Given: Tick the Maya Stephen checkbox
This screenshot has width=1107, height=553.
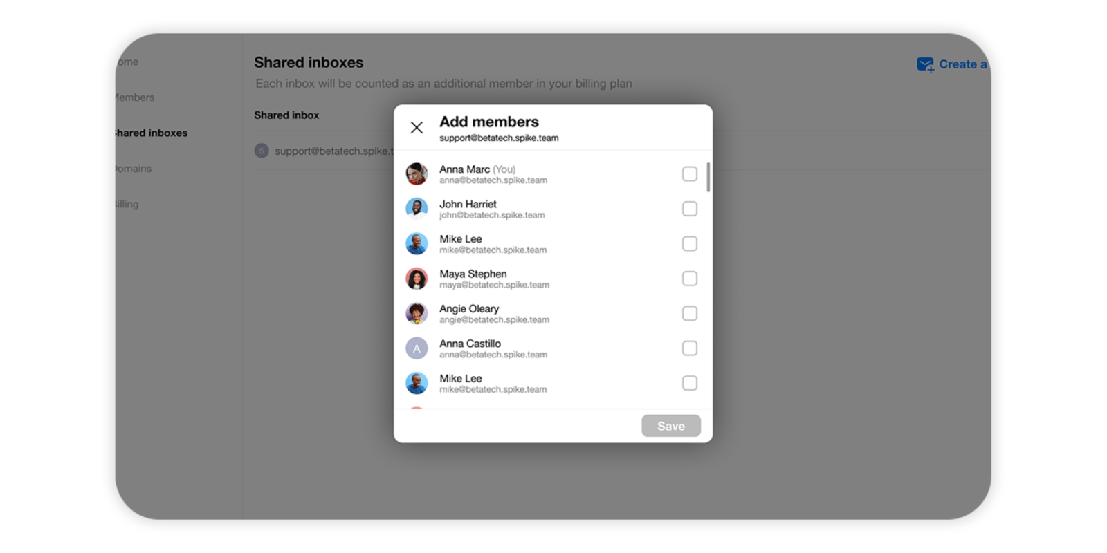Looking at the screenshot, I should 689,279.
